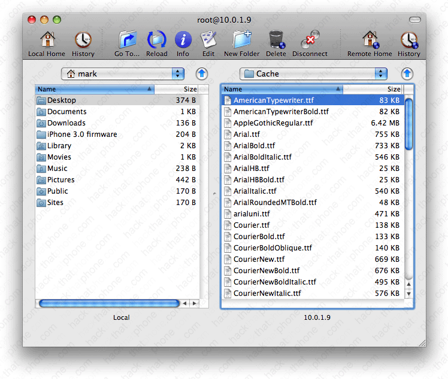The height and width of the screenshot is (379, 448).
Task: Select Arial.ttf in the remote list
Action: (247, 135)
